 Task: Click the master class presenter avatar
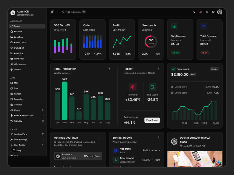(174, 142)
